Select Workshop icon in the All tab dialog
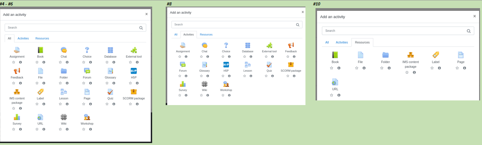482x145 pixels. tap(87, 117)
